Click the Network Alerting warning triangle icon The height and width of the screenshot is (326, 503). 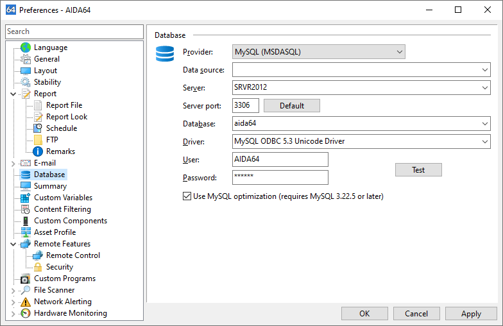point(26,302)
